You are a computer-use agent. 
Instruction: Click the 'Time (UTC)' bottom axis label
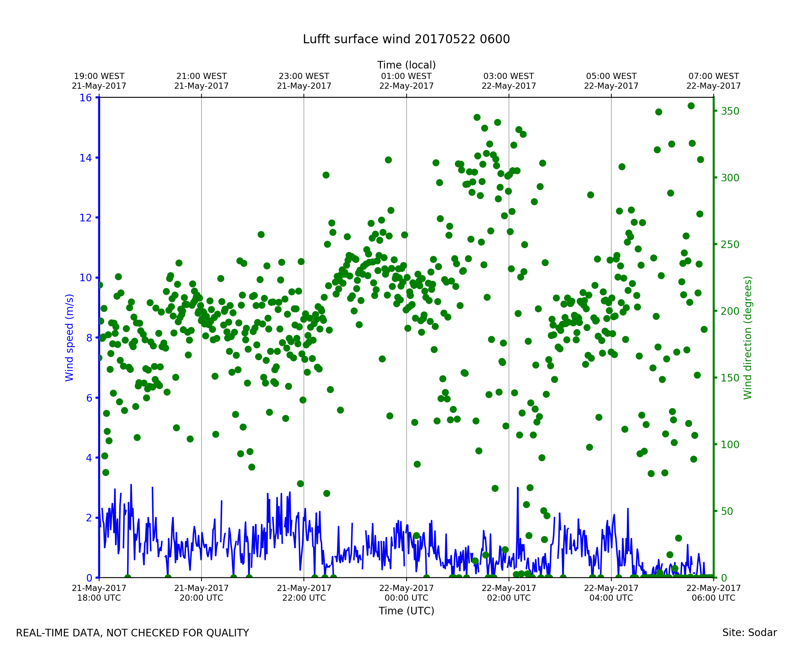tap(406, 611)
